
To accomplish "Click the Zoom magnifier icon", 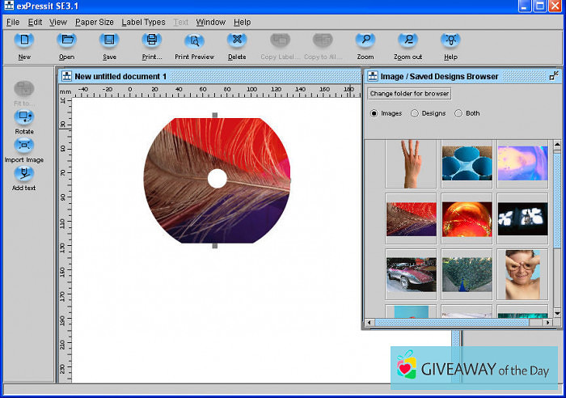I will pyautogui.click(x=365, y=40).
